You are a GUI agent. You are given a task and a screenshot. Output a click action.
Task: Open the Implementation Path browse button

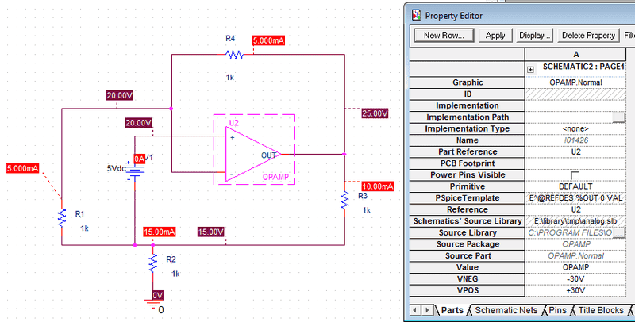click(x=618, y=117)
